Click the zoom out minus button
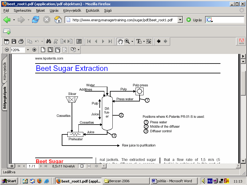247x185 pixels. [x=6, y=50]
